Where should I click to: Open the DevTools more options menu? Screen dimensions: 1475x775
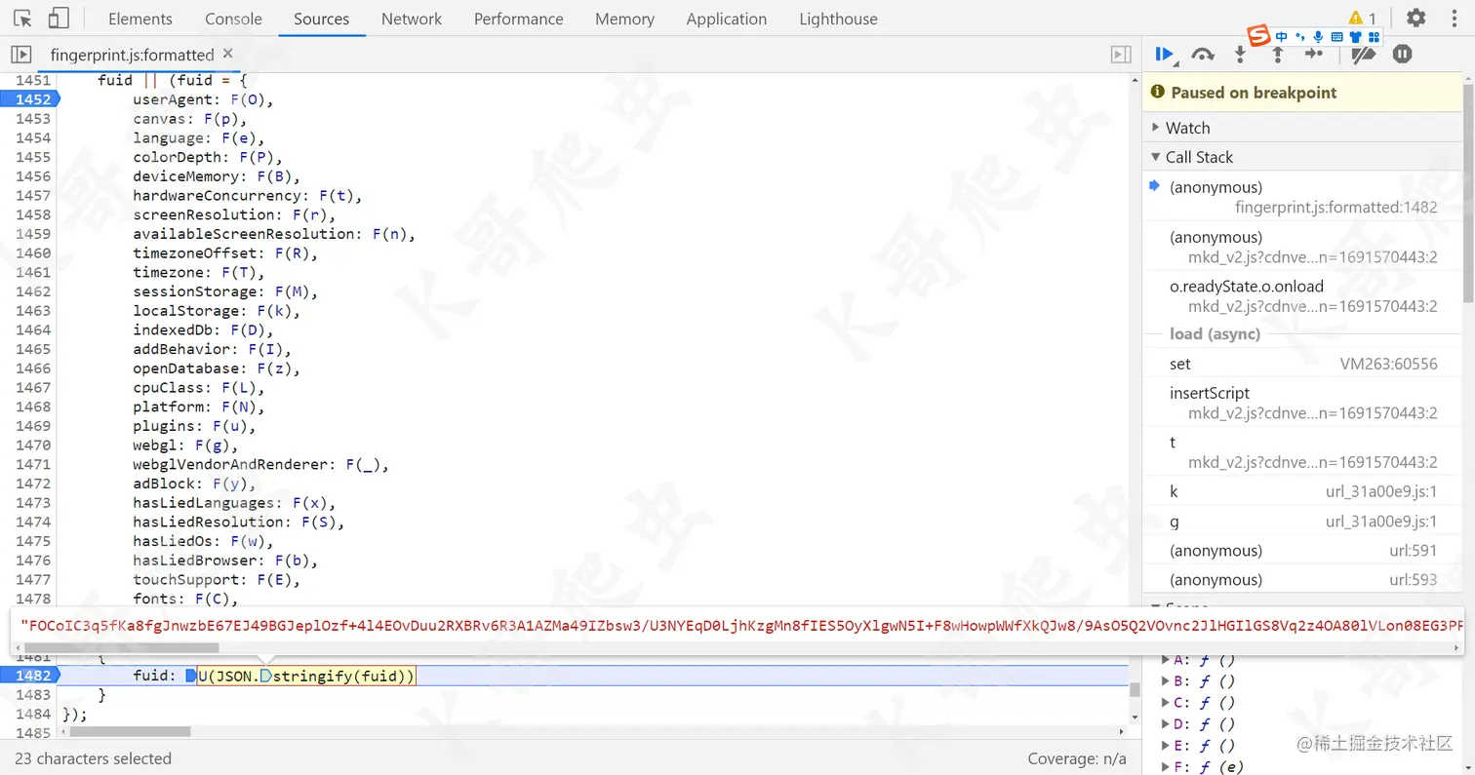(x=1453, y=19)
